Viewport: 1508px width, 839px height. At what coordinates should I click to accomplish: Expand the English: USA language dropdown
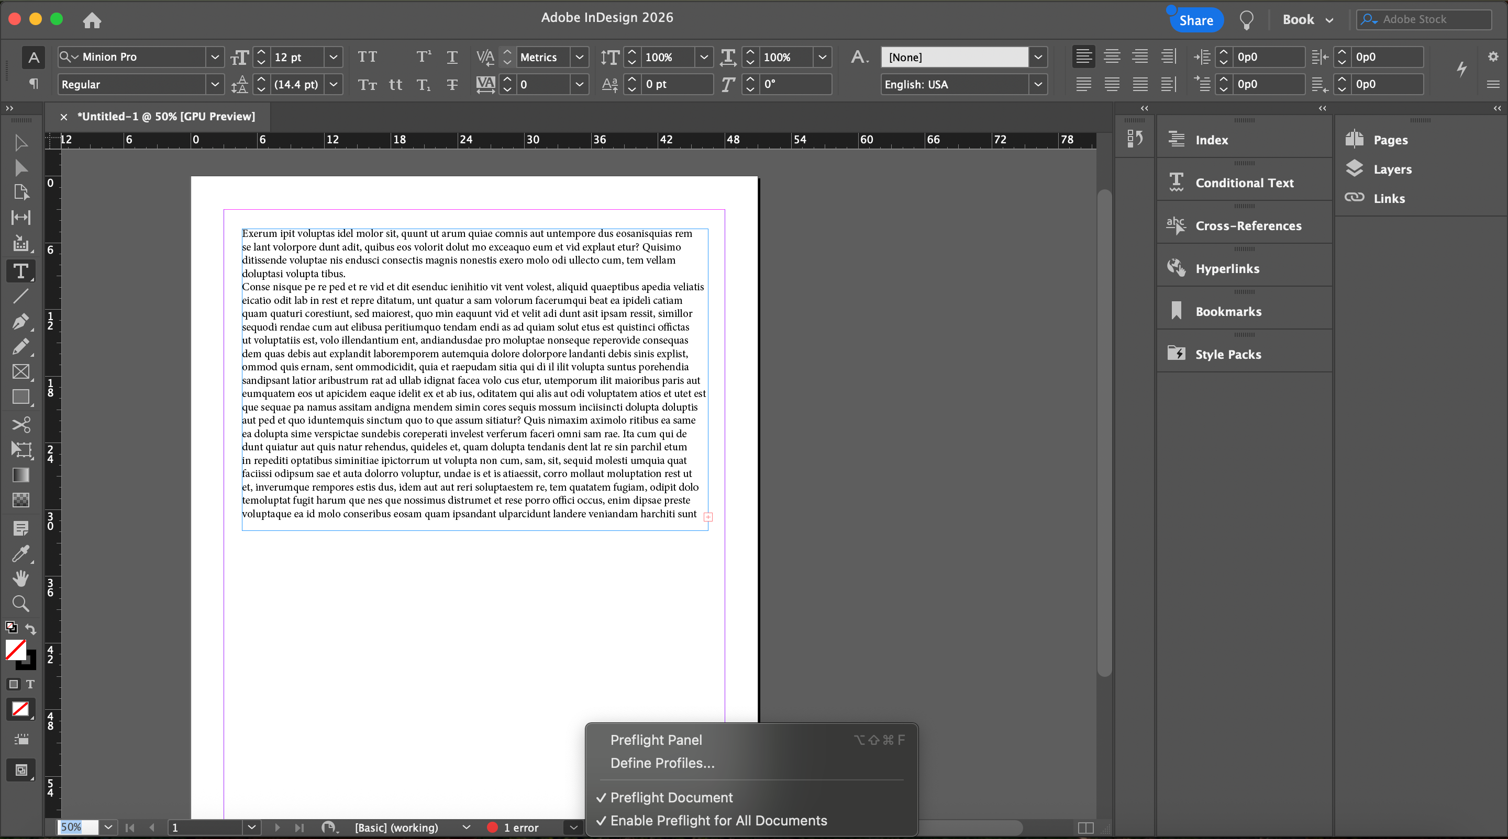pyautogui.click(x=1037, y=84)
